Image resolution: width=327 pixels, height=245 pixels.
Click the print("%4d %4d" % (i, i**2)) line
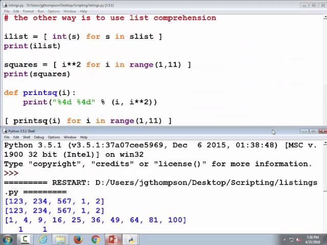[90, 102]
